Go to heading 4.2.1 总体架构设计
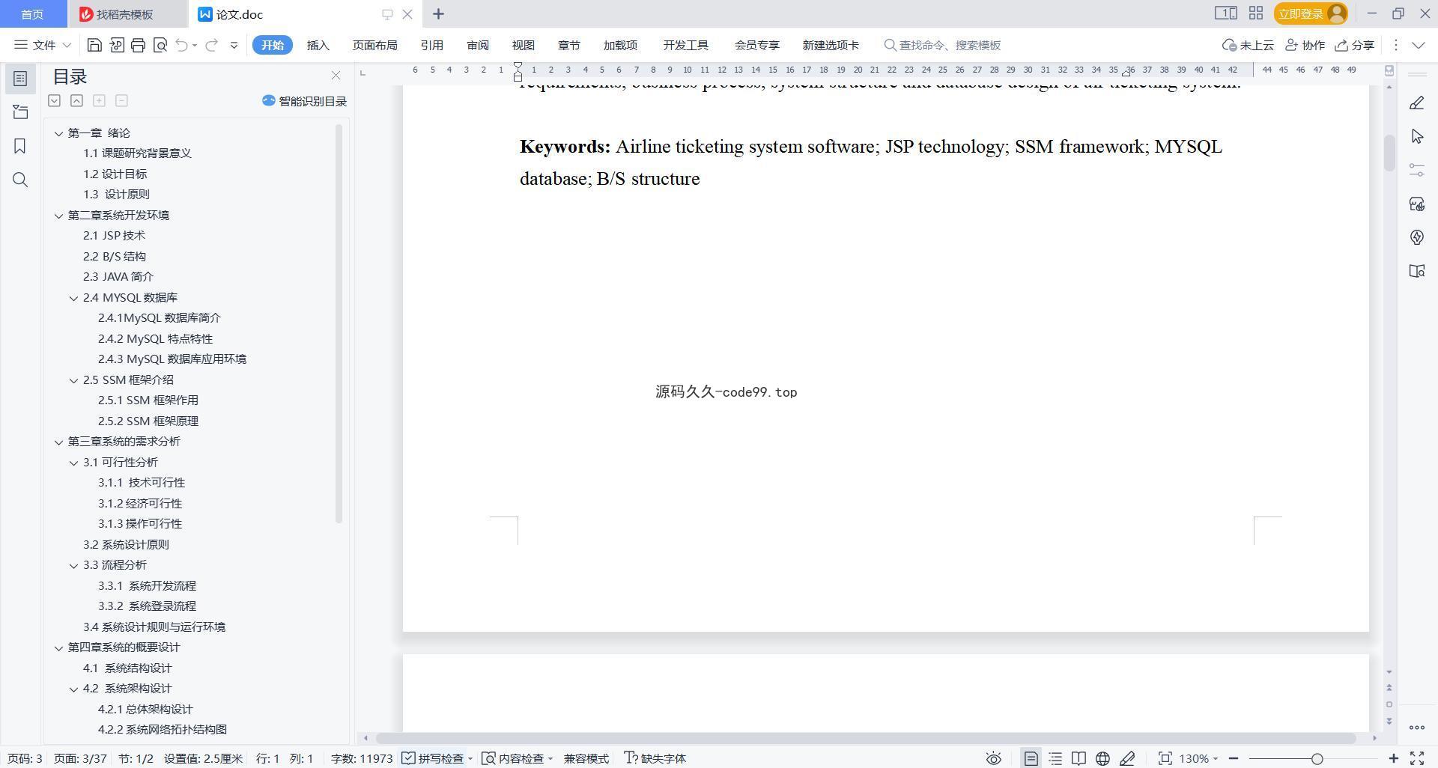 (145, 709)
